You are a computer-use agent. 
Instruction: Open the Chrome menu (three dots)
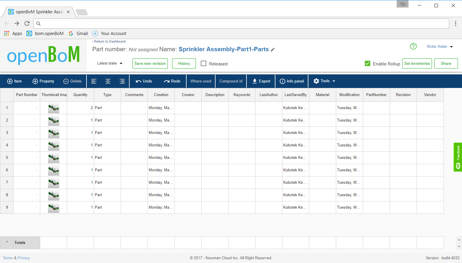(455, 23)
